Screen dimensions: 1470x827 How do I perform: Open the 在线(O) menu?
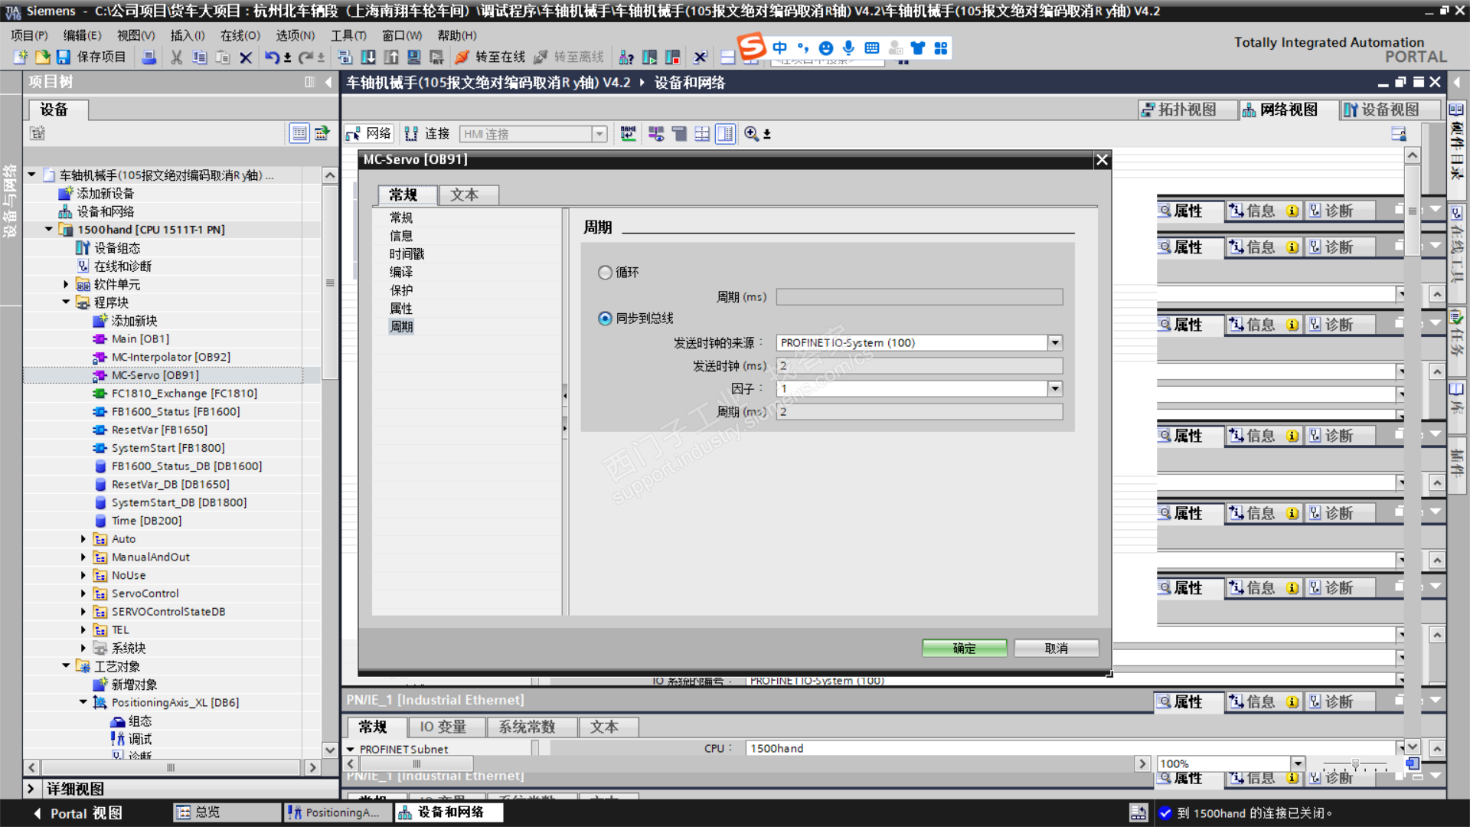click(240, 35)
